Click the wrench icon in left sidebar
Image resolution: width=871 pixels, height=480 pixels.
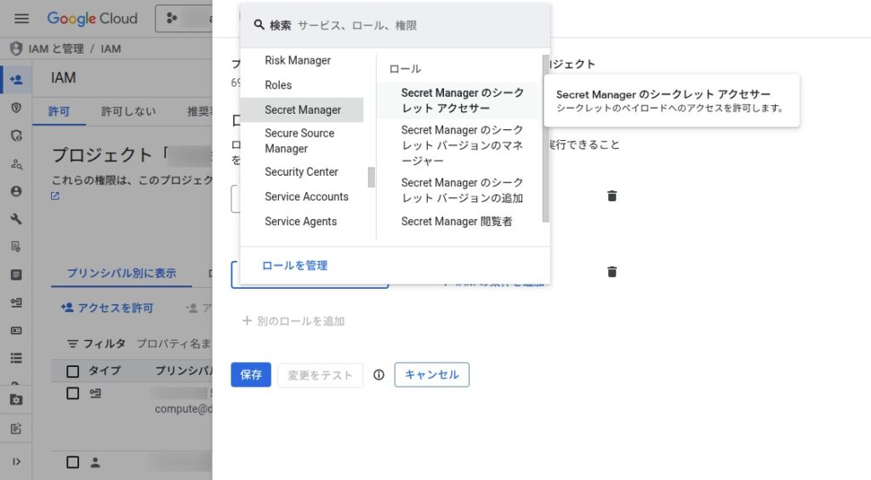point(16,219)
